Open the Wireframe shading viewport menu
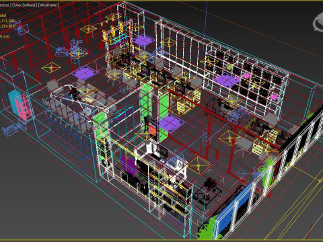Screen dimensions: 323x242 coord(48,5)
